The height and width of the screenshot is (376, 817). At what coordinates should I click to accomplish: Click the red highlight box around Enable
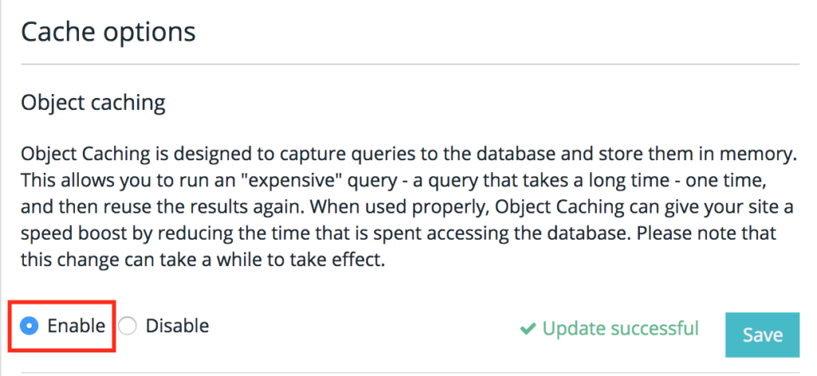61,326
